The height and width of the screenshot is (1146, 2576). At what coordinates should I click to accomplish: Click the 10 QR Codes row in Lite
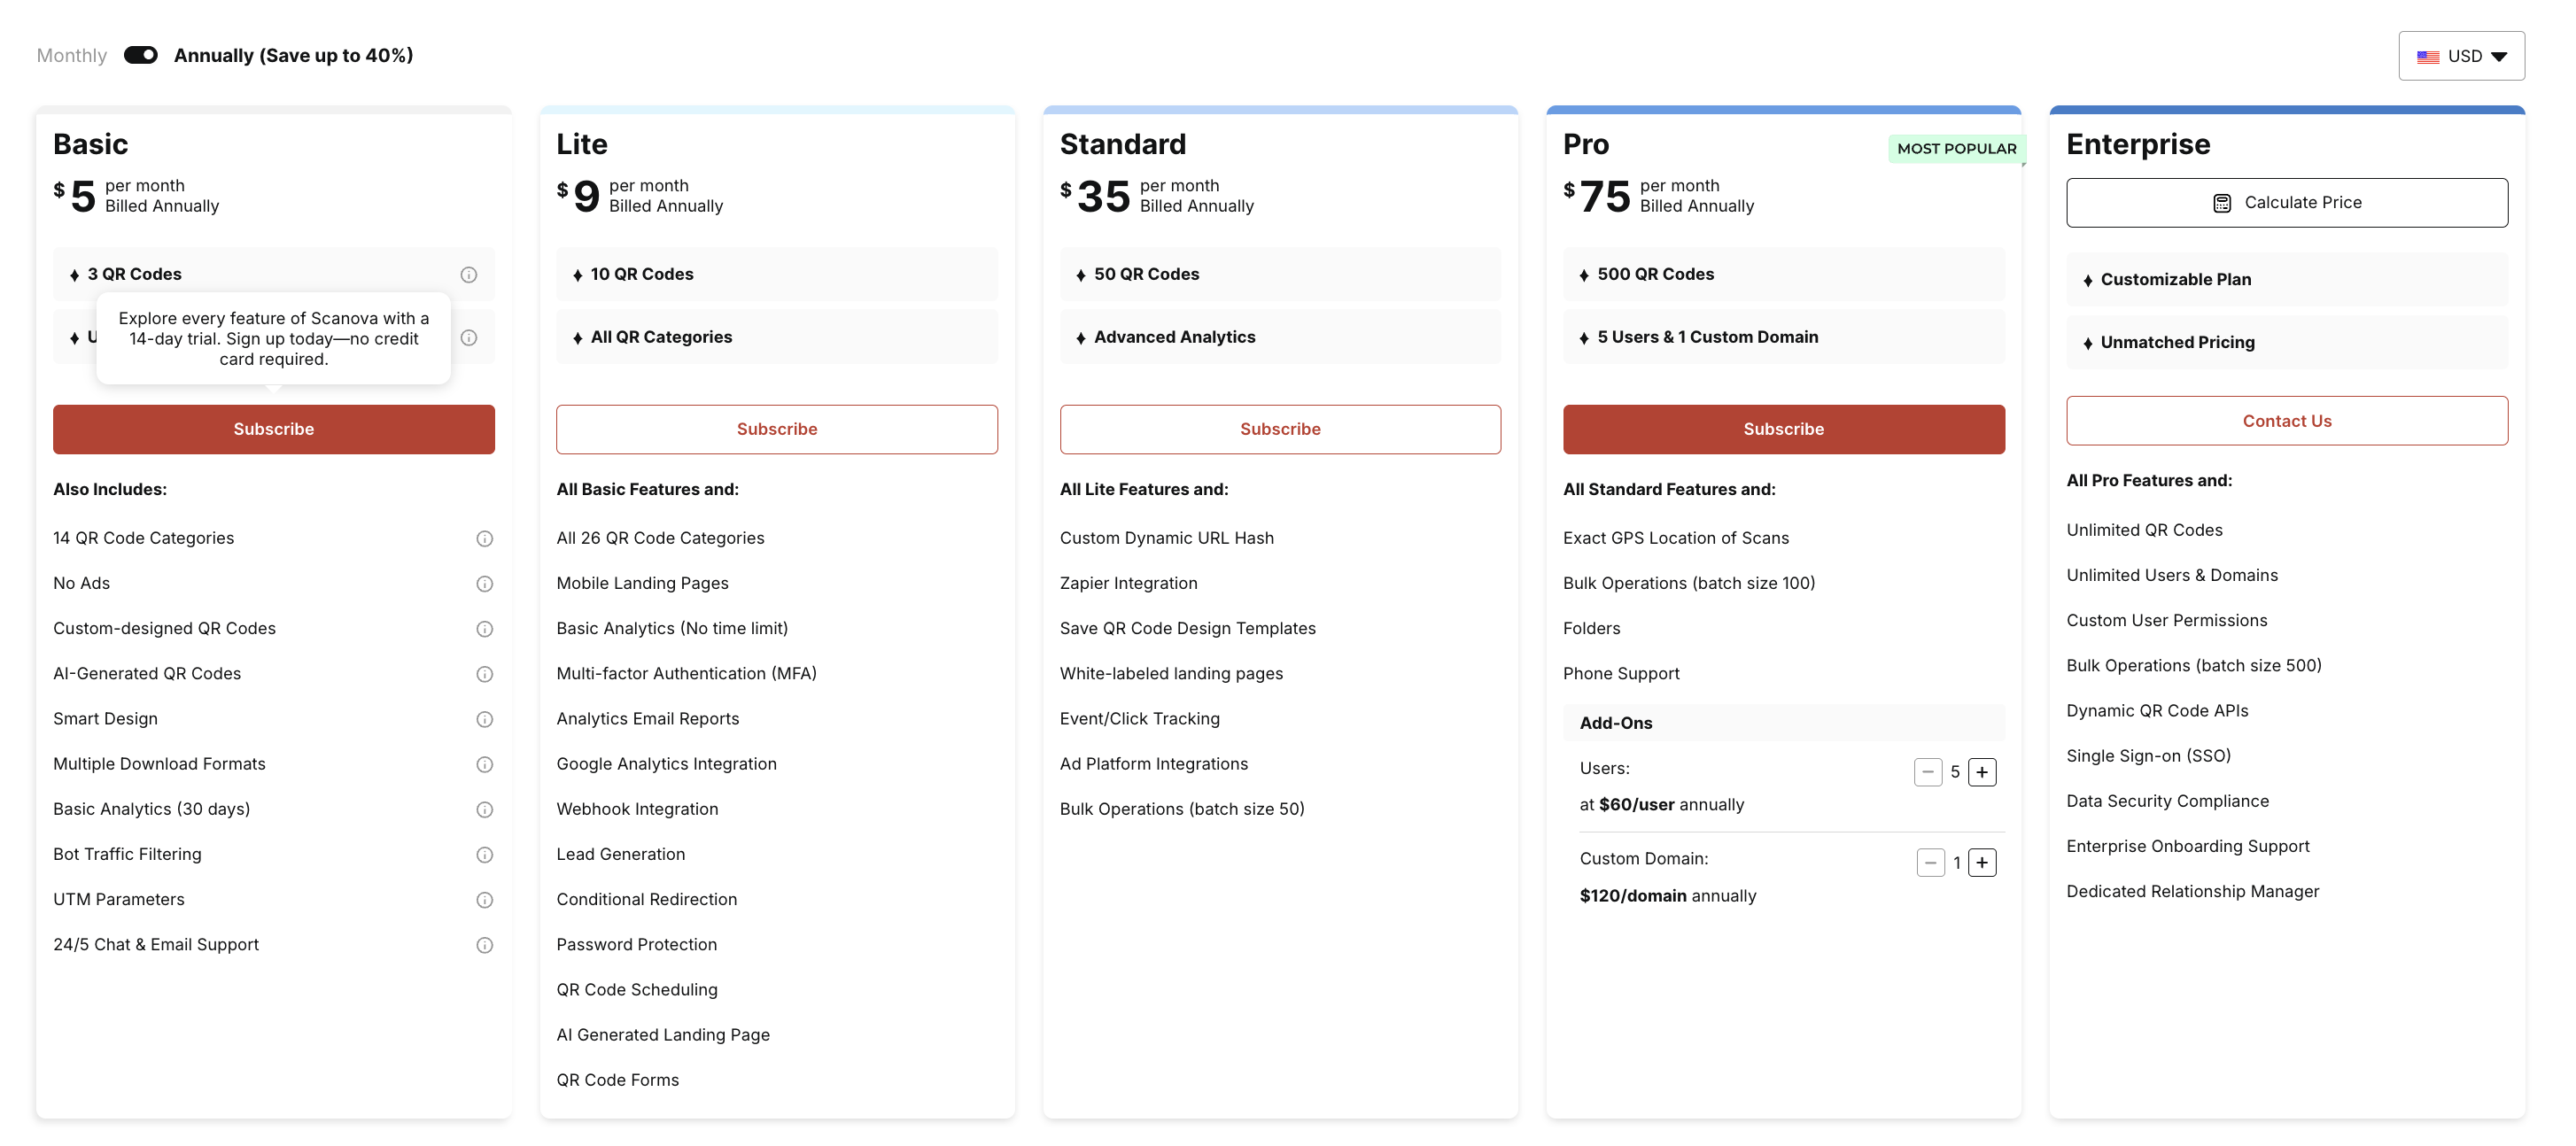coord(777,274)
